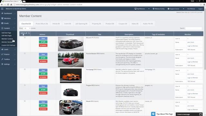The image size is (206, 116).
Task: Click Delete button for Koenigsegg CCX
Action: pyautogui.click(x=43, y=77)
